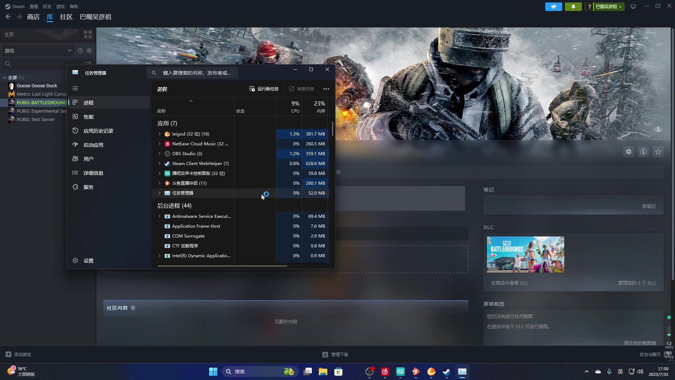Open PUBG game info icon

pyautogui.click(x=643, y=152)
